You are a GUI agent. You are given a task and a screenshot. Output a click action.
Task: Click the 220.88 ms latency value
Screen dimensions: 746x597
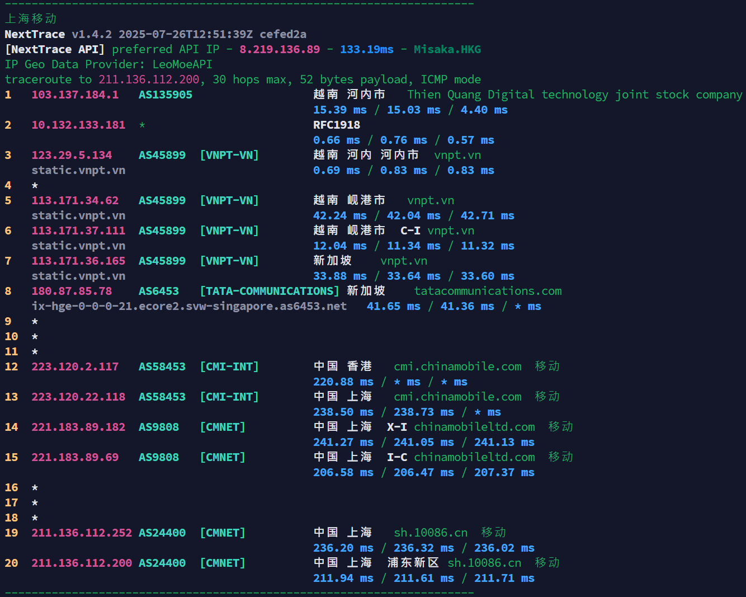343,382
